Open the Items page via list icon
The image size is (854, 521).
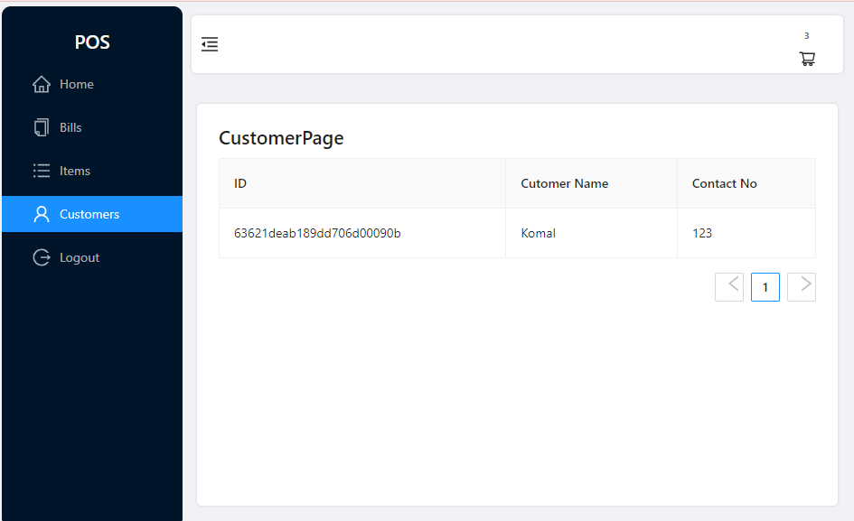(x=42, y=171)
